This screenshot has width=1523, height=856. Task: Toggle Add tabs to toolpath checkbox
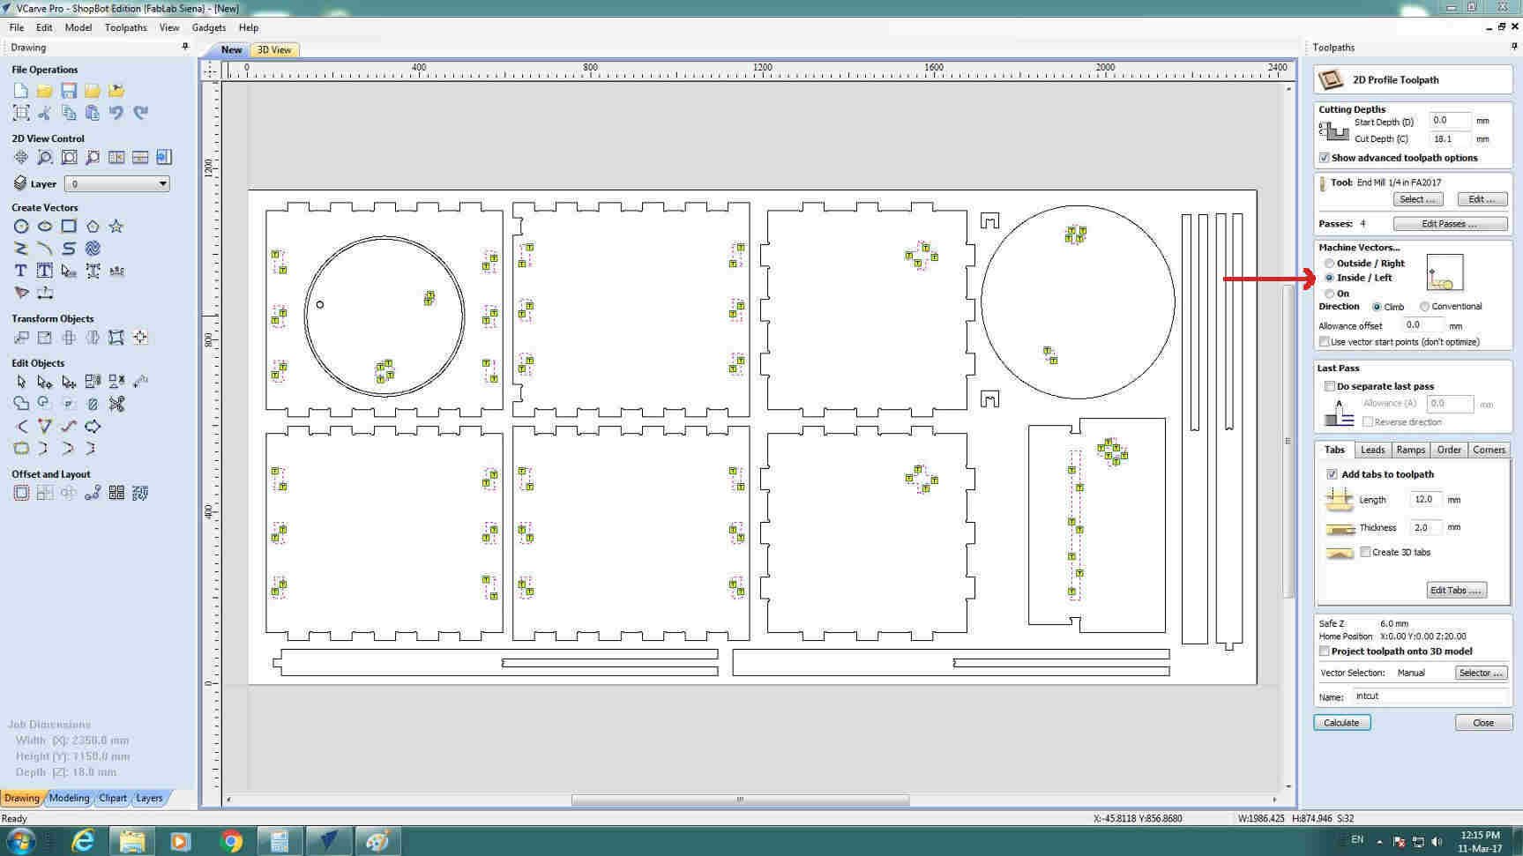coord(1333,474)
